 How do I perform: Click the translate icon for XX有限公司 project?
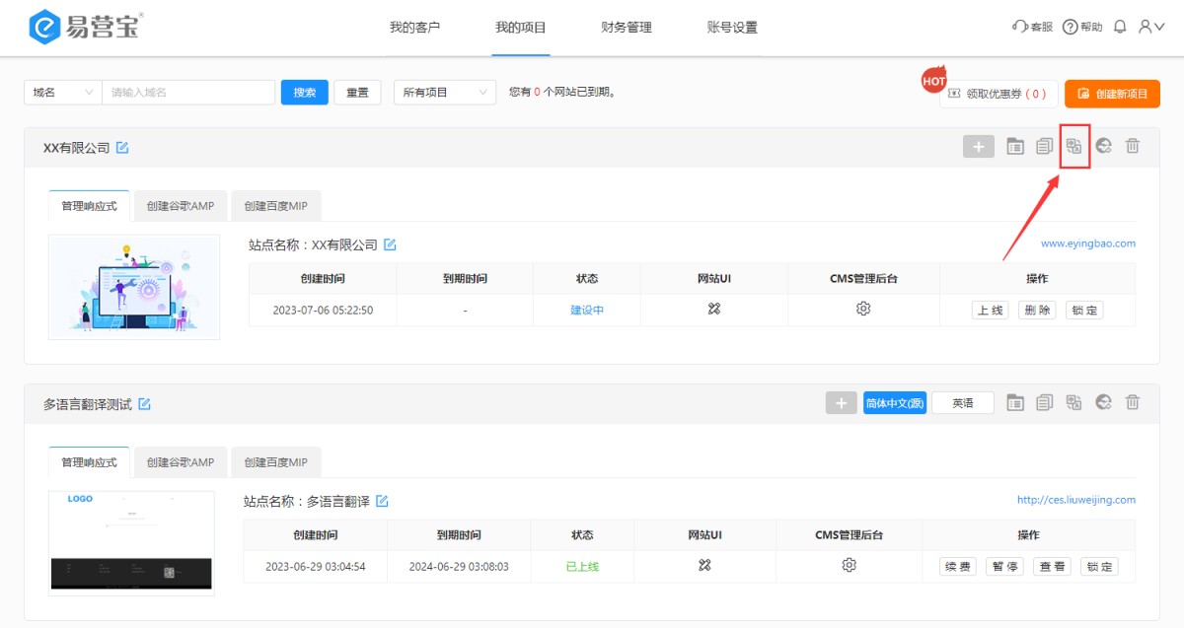[1074, 147]
